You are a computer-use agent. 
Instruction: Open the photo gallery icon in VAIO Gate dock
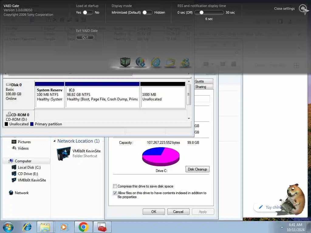pyautogui.click(x=170, y=62)
